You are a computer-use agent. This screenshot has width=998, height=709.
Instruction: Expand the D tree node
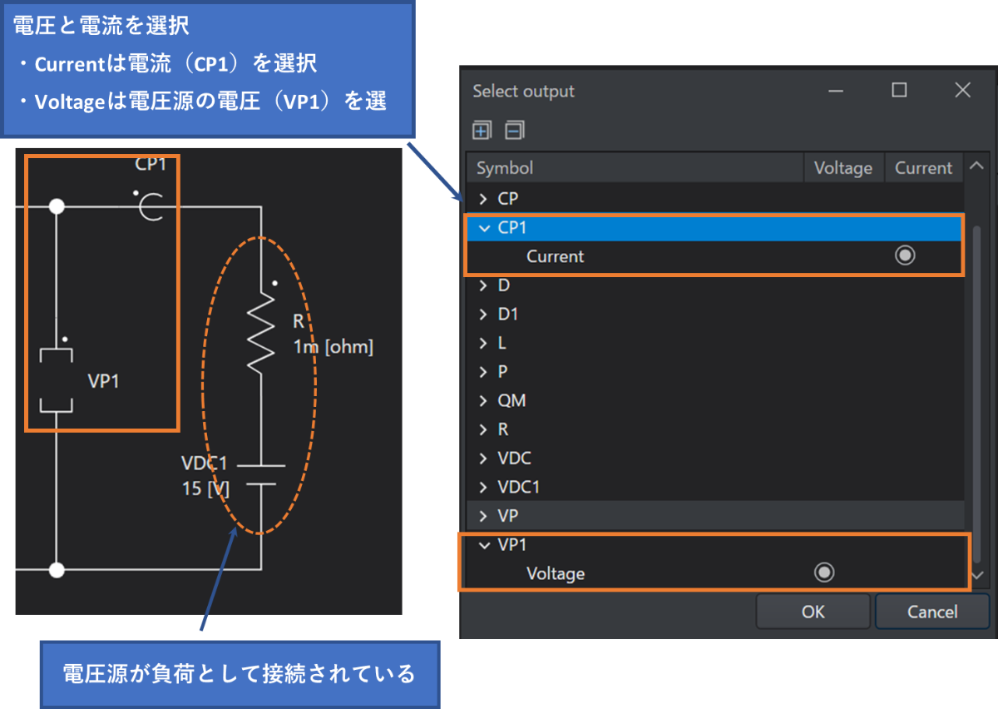tap(483, 285)
